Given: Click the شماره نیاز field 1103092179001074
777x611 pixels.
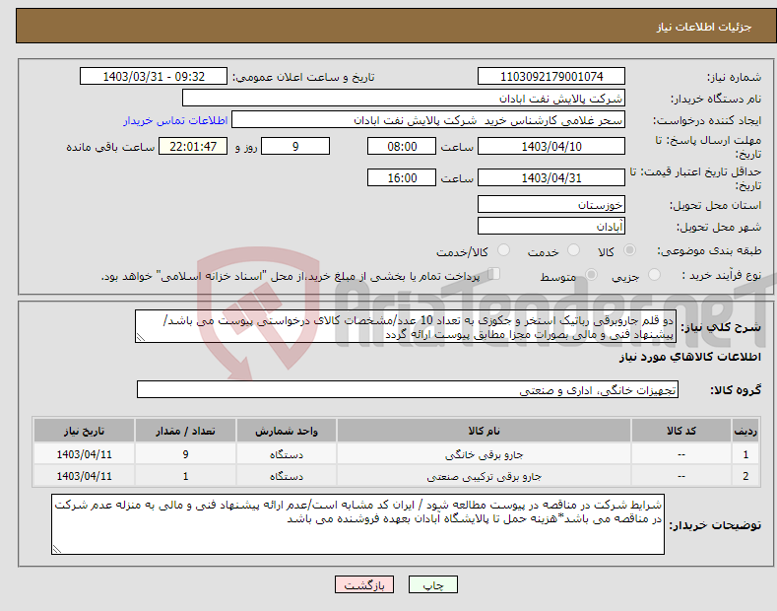Looking at the screenshot, I should click(x=551, y=77).
